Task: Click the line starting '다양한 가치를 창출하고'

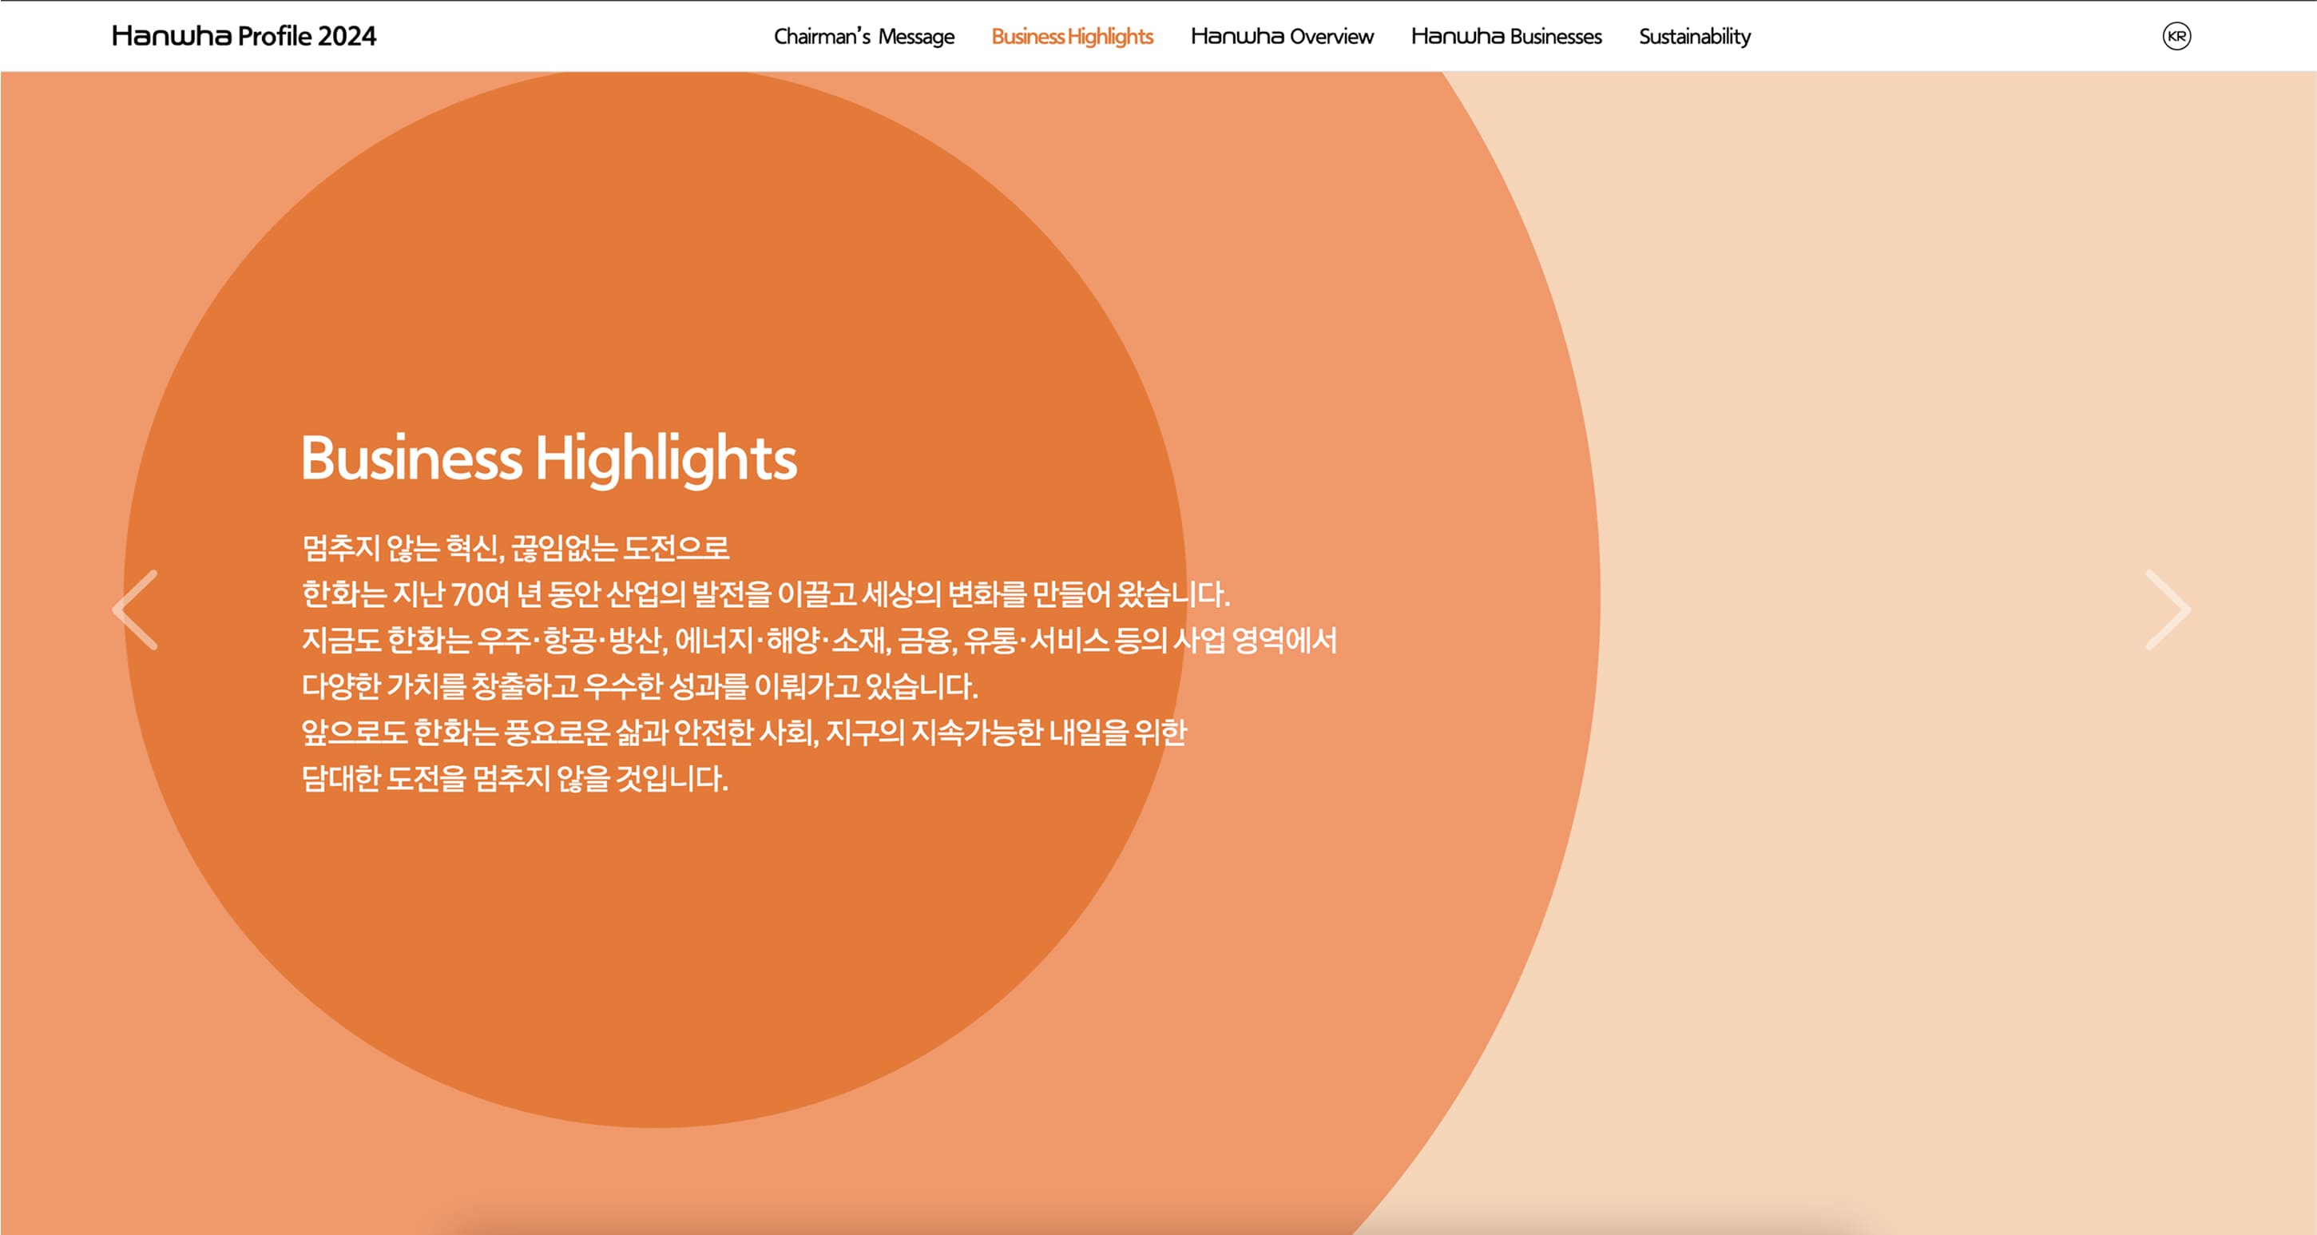Action: (640, 685)
